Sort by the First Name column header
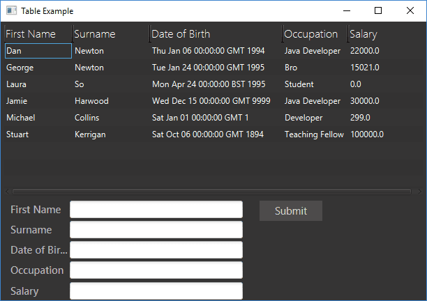The width and height of the screenshot is (427, 301). (31, 34)
